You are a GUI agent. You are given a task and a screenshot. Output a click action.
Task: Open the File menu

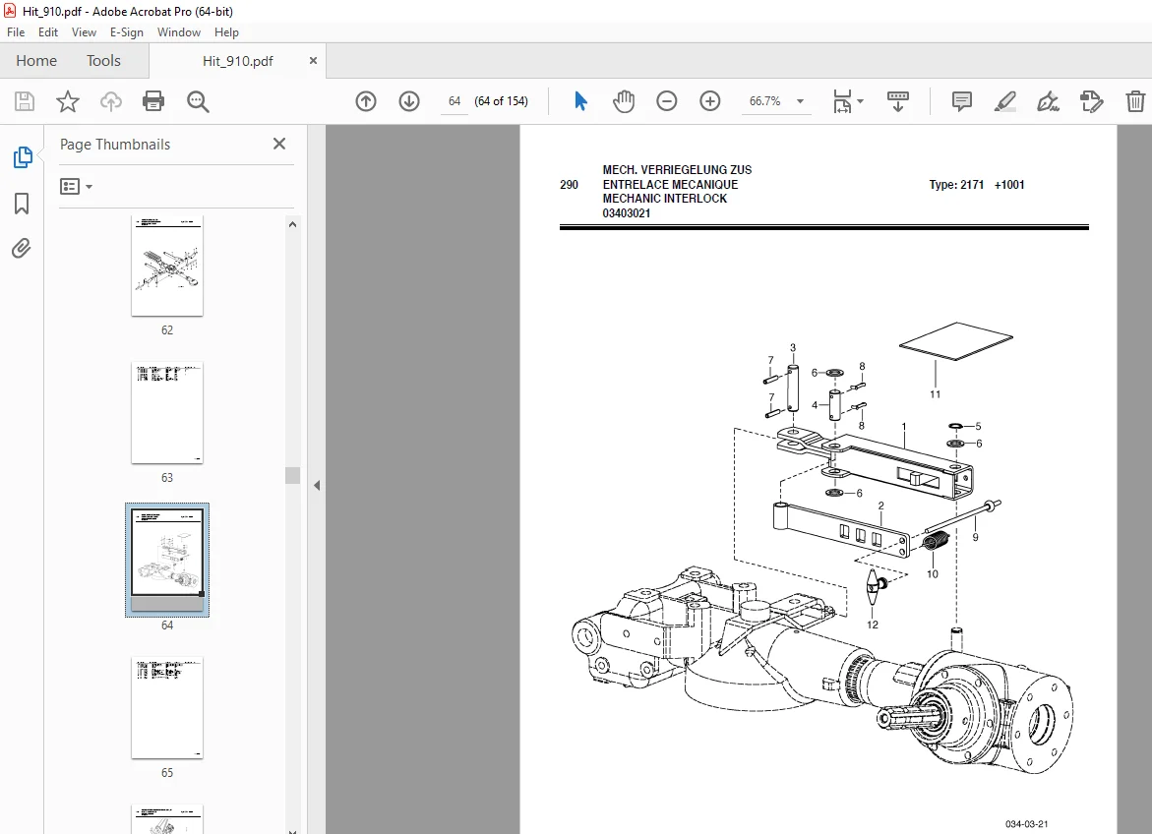click(x=16, y=32)
